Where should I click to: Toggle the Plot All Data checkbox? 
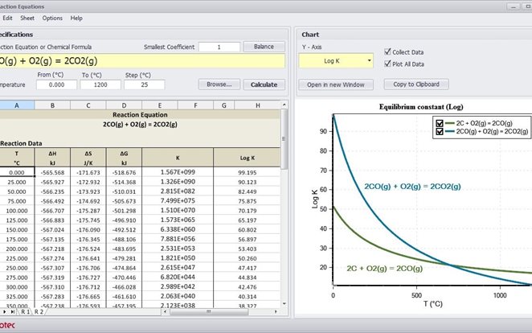click(387, 64)
